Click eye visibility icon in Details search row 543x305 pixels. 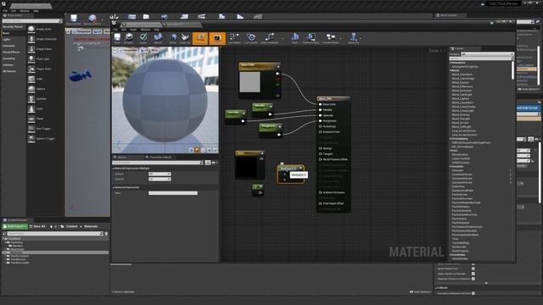(214, 163)
